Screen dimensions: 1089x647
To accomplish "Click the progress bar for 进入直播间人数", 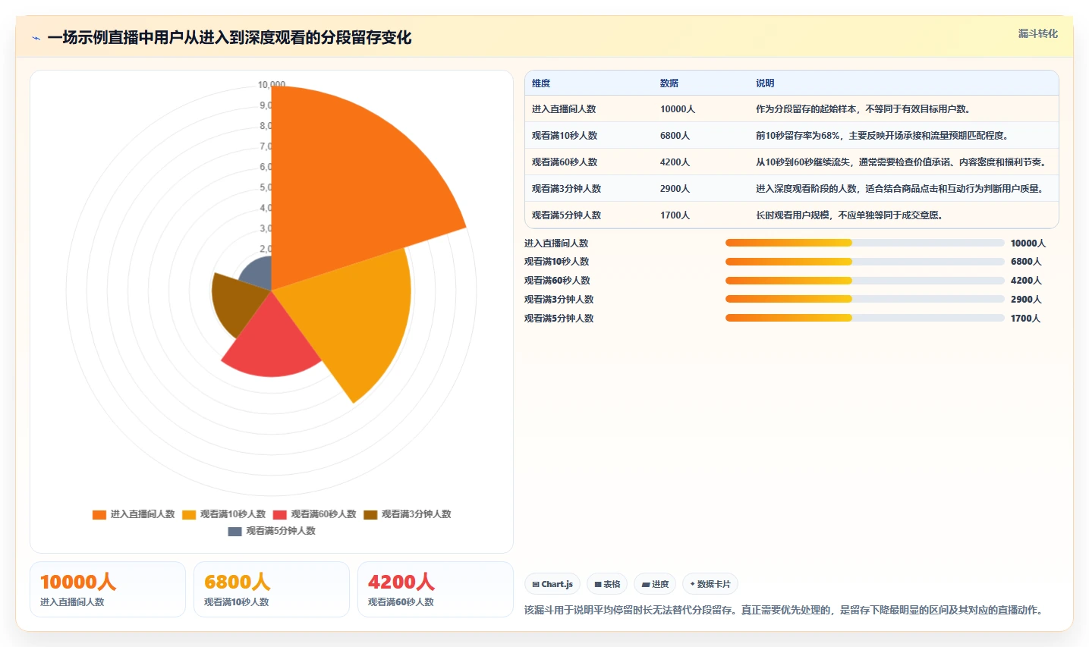I will 865,243.
